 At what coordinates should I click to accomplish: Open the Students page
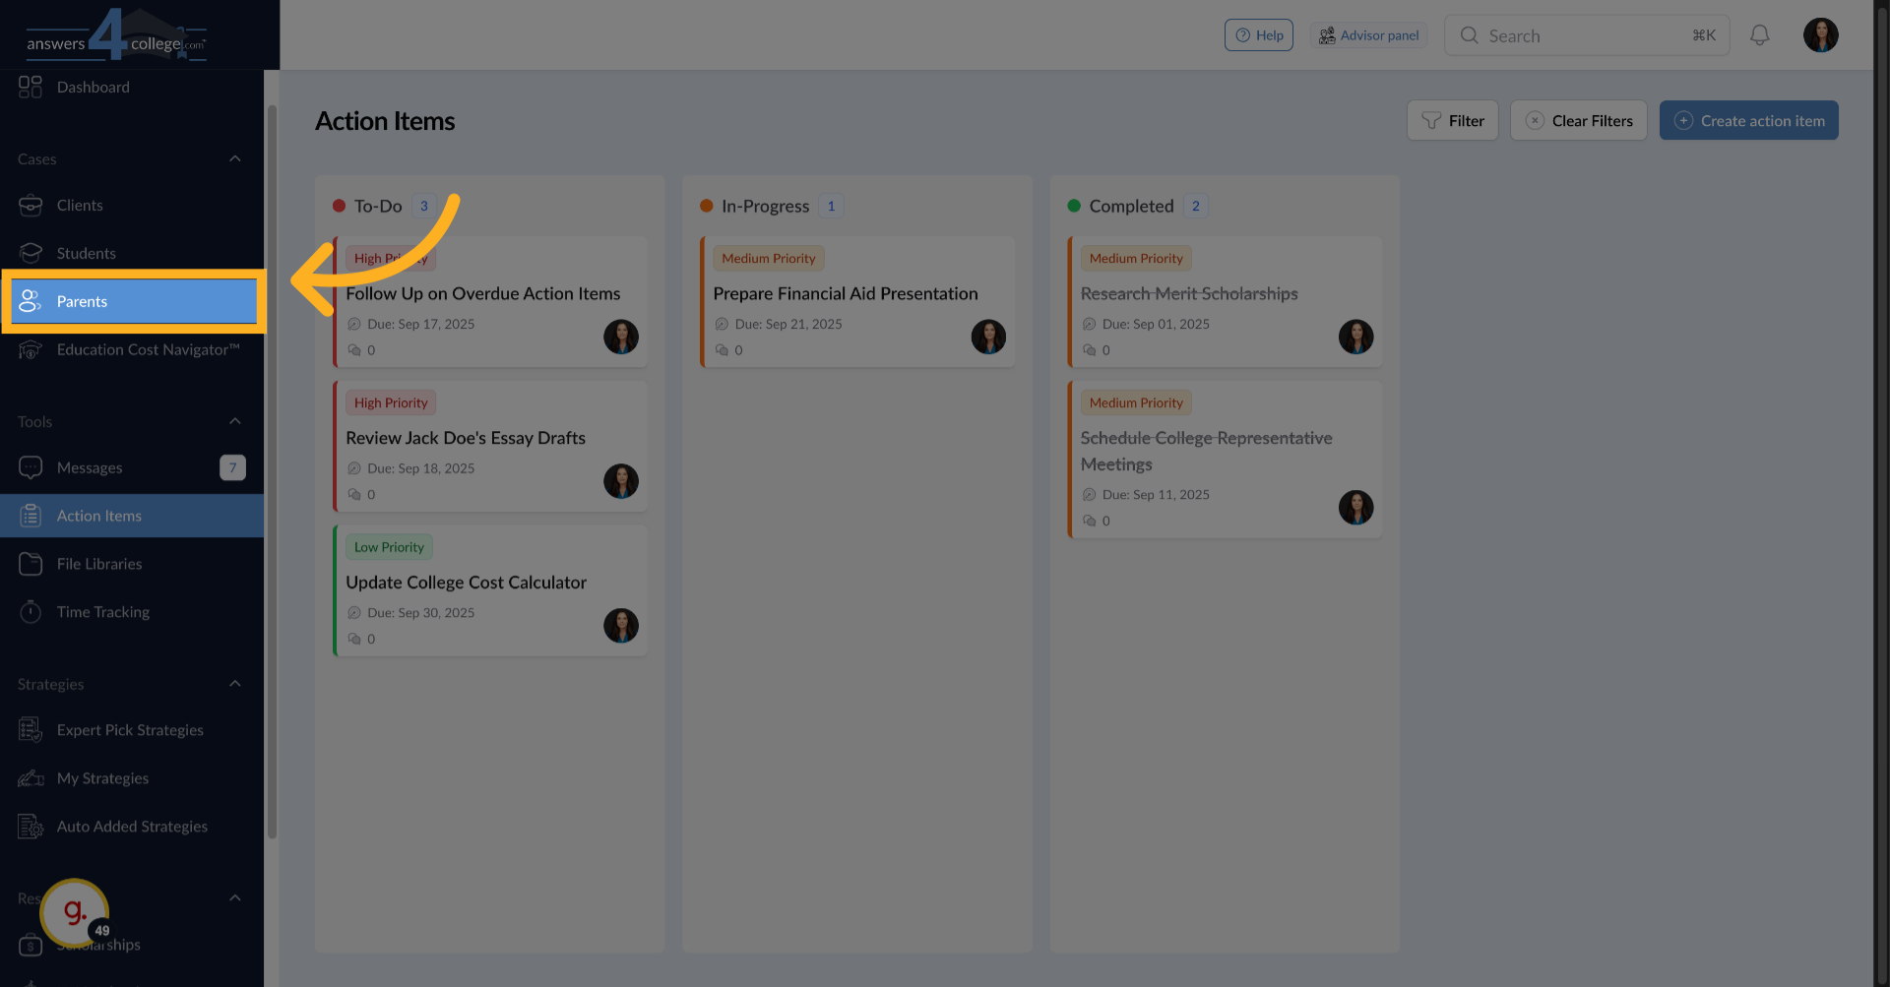[87, 253]
